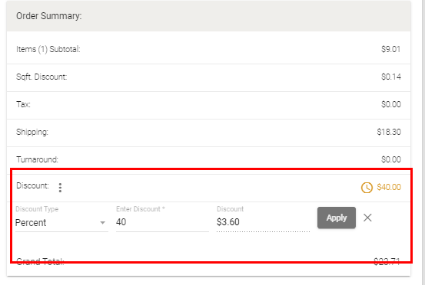425x285 pixels.
Task: Click the $0.14 Sqft. Discount value
Action: pyautogui.click(x=391, y=77)
